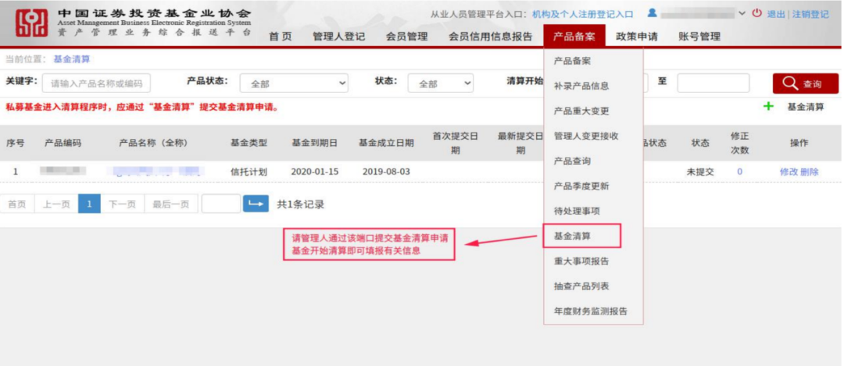Open the 首页 nav tab
The image size is (844, 366).
pyautogui.click(x=281, y=37)
